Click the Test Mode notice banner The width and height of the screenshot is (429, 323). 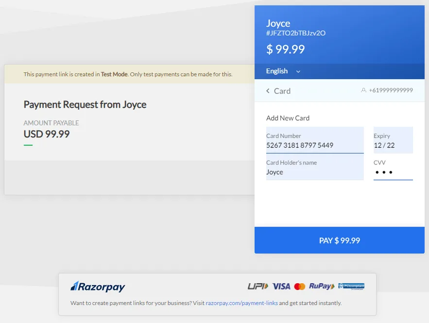[129, 74]
